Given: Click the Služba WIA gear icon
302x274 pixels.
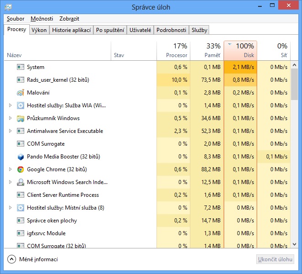Looking at the screenshot, I should (x=21, y=105).
